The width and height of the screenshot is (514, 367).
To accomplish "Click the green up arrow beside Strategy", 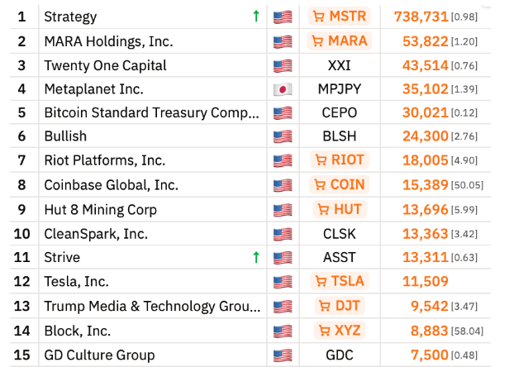I will (256, 17).
